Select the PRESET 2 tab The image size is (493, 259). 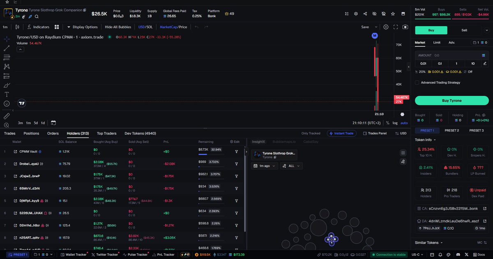452,131
